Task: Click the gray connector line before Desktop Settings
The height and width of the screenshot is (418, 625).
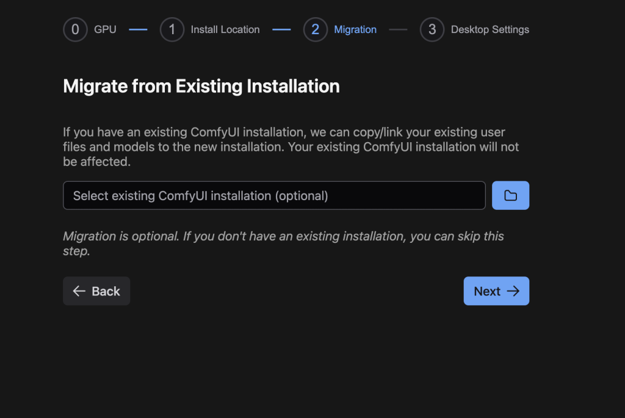Action: (x=398, y=29)
